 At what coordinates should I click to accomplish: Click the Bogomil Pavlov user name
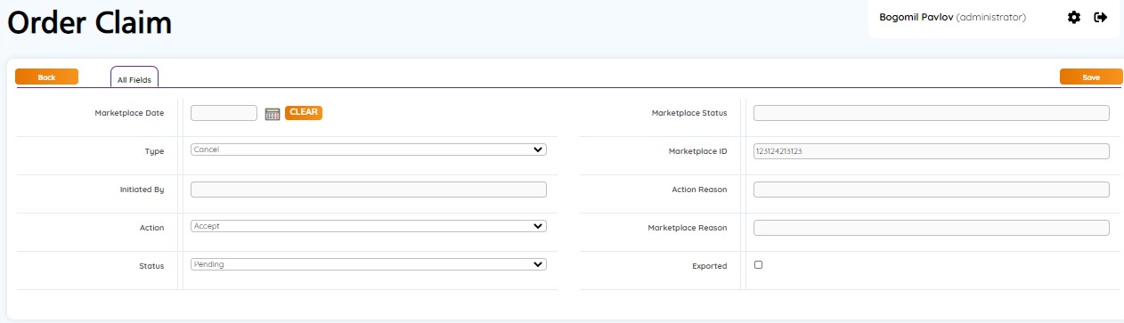point(916,17)
